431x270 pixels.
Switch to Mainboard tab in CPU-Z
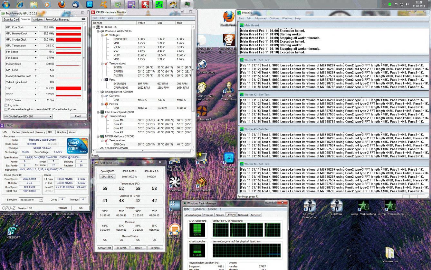click(x=28, y=132)
